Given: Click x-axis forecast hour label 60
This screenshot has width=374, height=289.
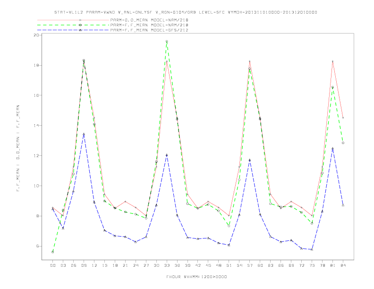Looking at the screenshot, I should [x=260, y=265].
